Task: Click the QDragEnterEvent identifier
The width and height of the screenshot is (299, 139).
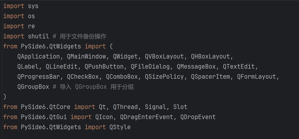Action: click(147, 117)
